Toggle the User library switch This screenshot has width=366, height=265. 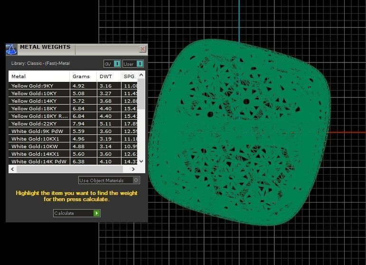click(133, 64)
